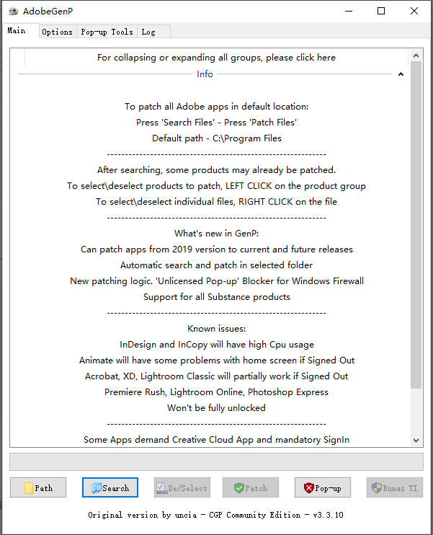The width and height of the screenshot is (433, 535).
Task: Collapse the Info group chevron
Action: [401, 74]
